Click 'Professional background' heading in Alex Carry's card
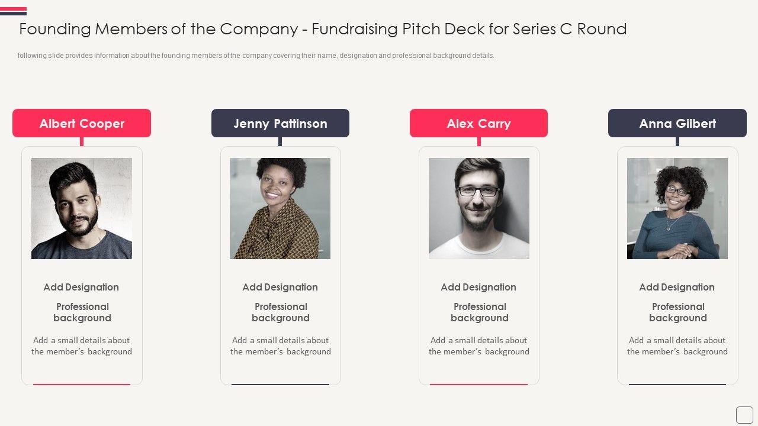 pyautogui.click(x=480, y=312)
